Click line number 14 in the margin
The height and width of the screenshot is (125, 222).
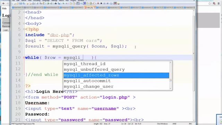point(18,80)
